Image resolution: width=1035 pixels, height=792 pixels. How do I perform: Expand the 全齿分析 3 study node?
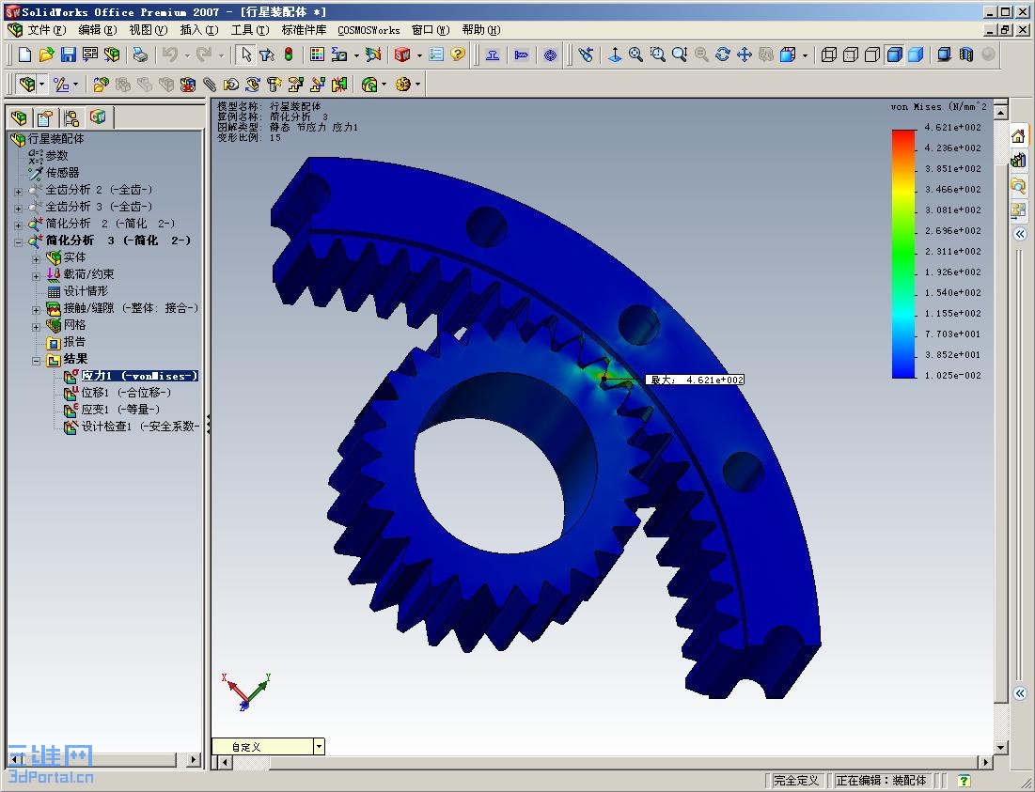pos(19,209)
